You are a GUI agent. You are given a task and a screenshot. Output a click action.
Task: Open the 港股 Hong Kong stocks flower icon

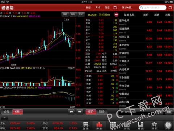point(154,126)
